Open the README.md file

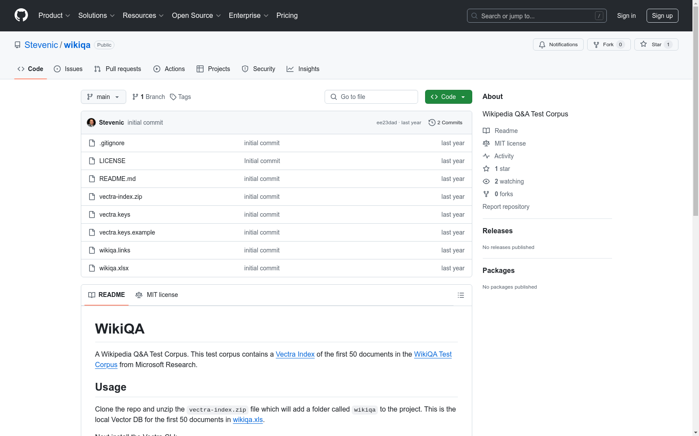pyautogui.click(x=118, y=179)
